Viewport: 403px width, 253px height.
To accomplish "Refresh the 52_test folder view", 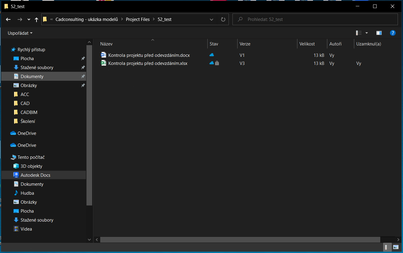I will tap(223, 19).
